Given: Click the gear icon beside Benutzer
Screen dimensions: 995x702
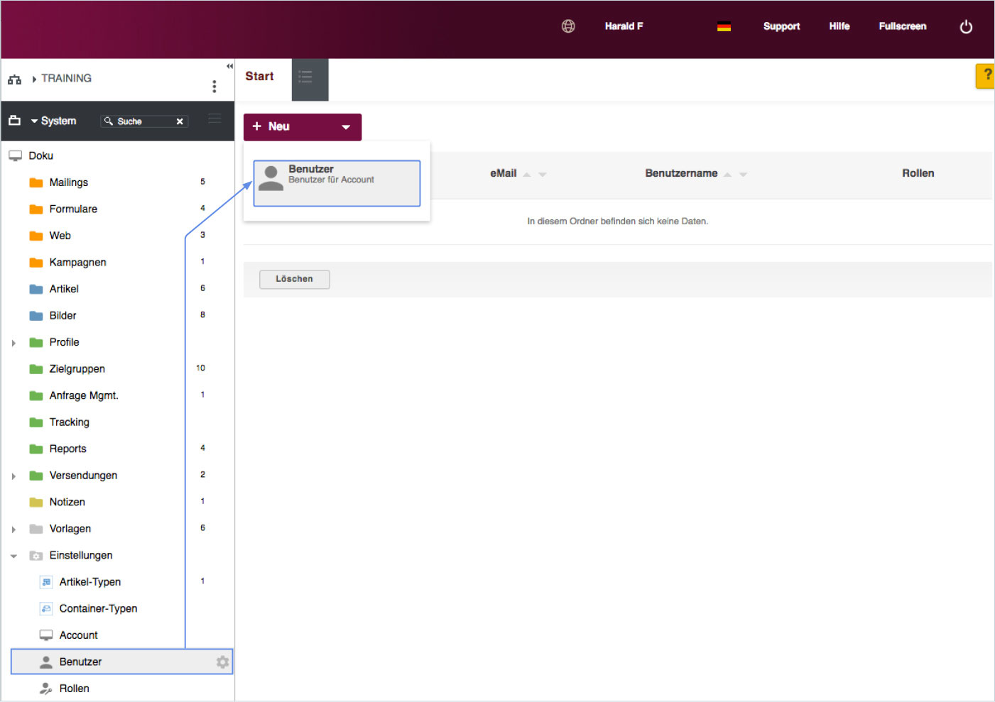Looking at the screenshot, I should point(222,662).
